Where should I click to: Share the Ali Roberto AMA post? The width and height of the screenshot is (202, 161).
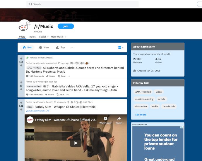pos(50,76)
